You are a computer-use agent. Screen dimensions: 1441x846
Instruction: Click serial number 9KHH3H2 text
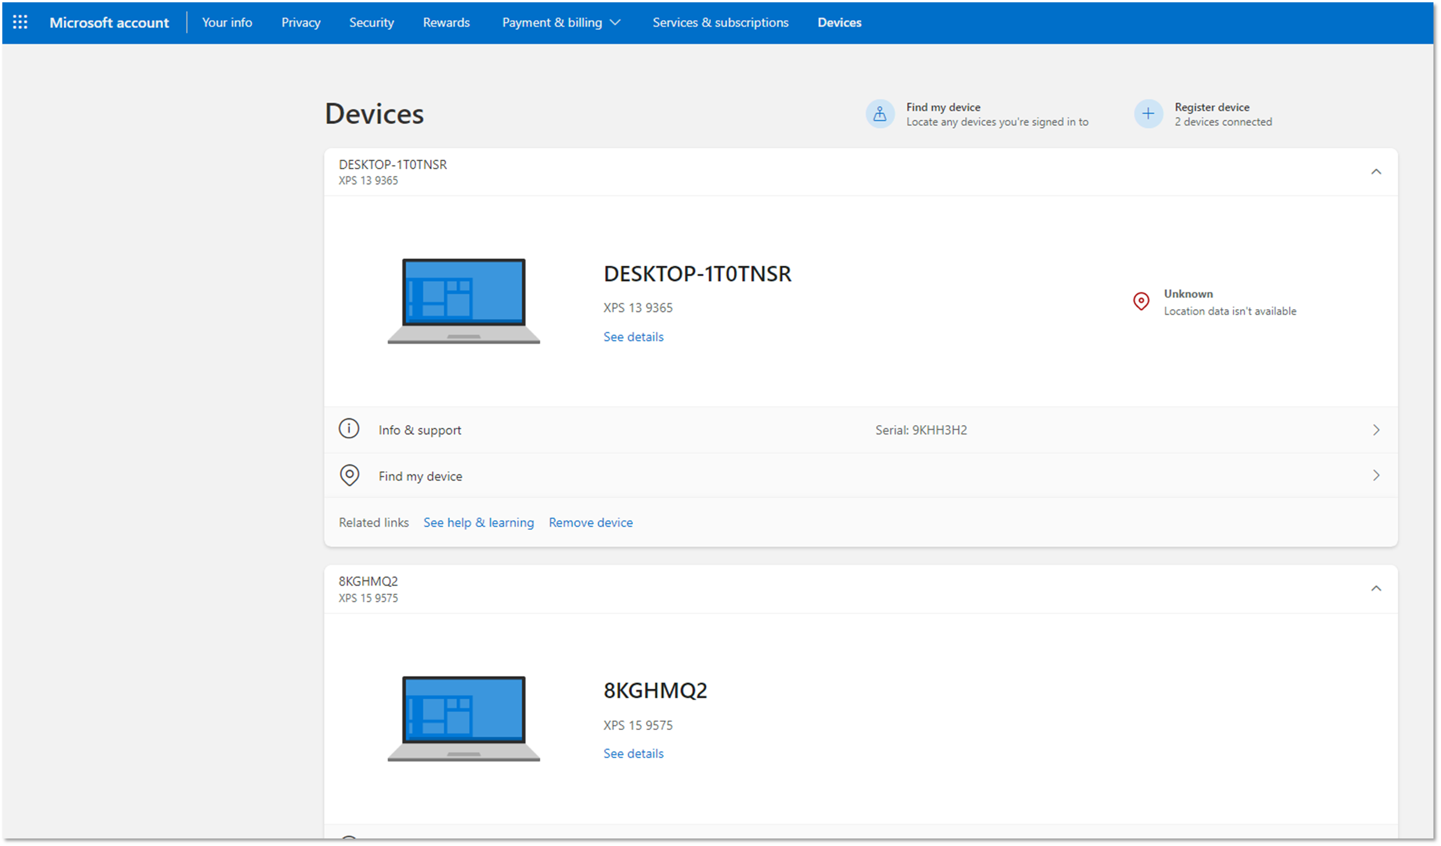click(940, 430)
